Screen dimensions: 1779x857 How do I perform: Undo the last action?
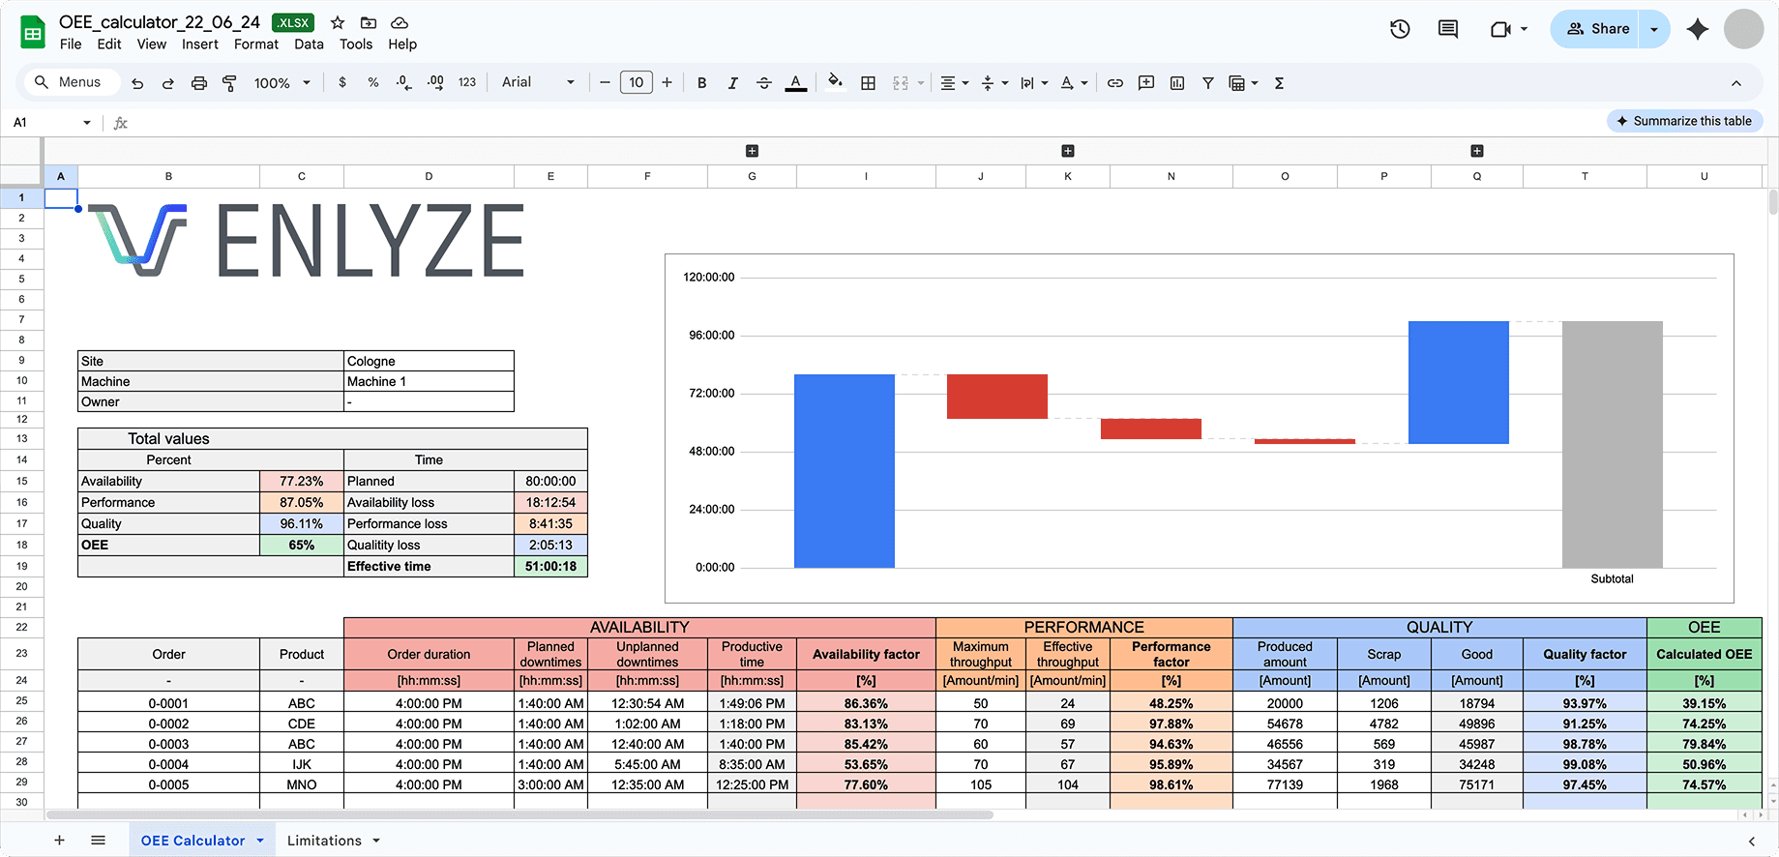pos(137,83)
